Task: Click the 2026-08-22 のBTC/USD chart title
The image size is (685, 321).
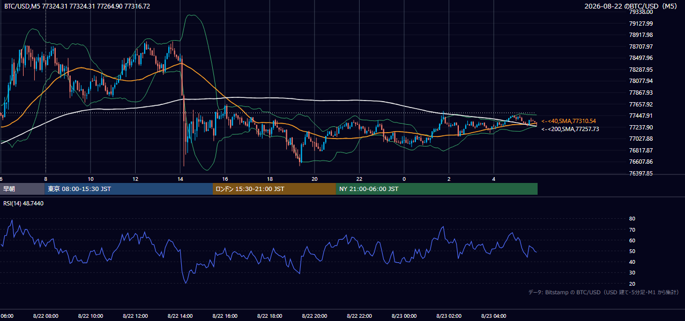Action: (x=631, y=6)
